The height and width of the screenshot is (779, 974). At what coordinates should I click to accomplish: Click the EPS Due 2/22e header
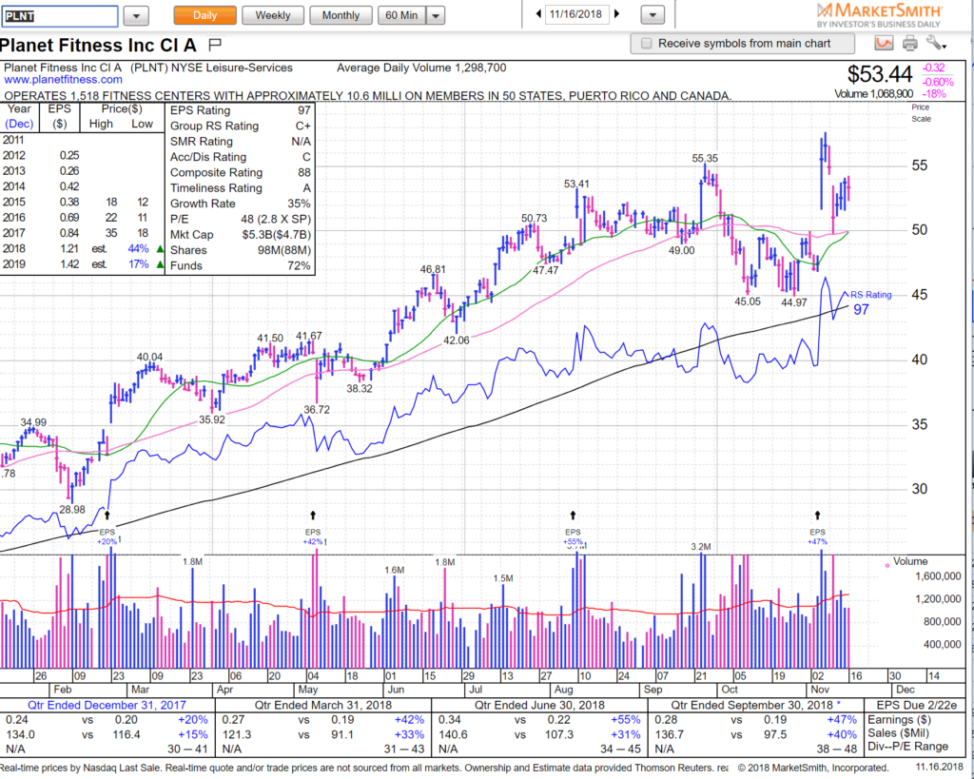(x=916, y=705)
